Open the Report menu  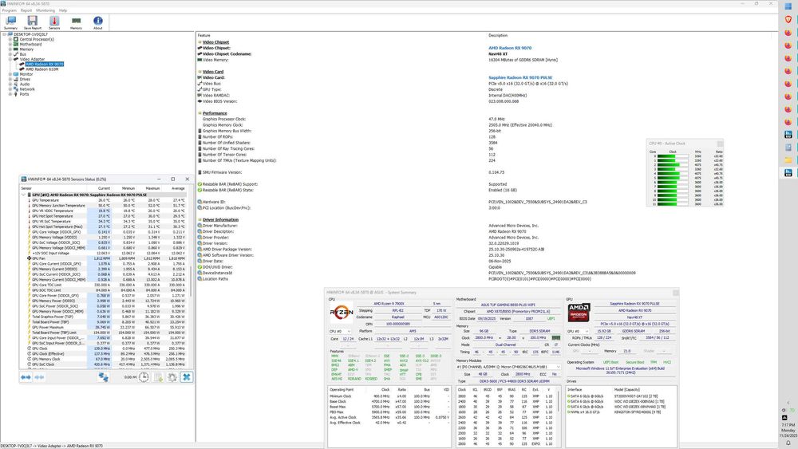coord(26,10)
